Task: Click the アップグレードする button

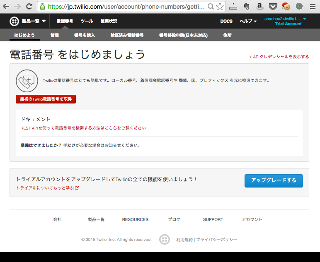Action: [x=274, y=181]
